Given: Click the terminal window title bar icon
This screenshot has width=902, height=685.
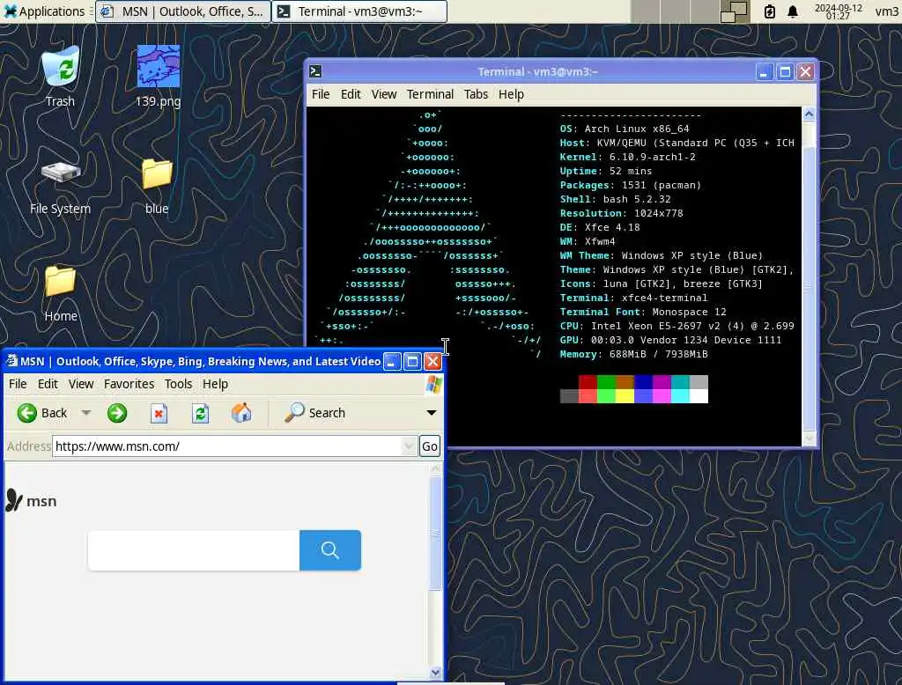Looking at the screenshot, I should tap(315, 71).
